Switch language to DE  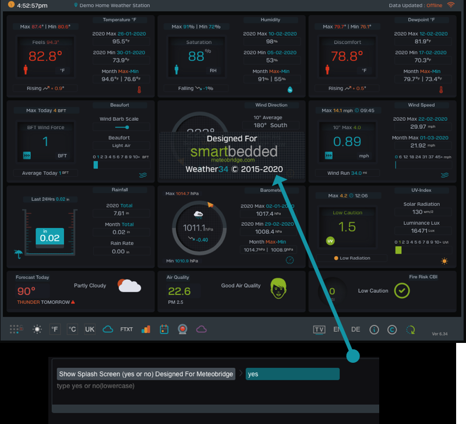(356, 330)
